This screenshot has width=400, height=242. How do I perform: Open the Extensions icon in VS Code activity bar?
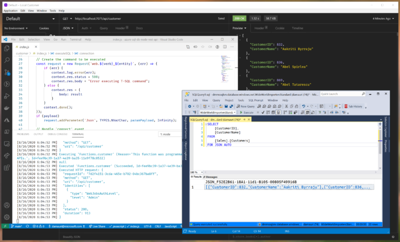click(7, 168)
